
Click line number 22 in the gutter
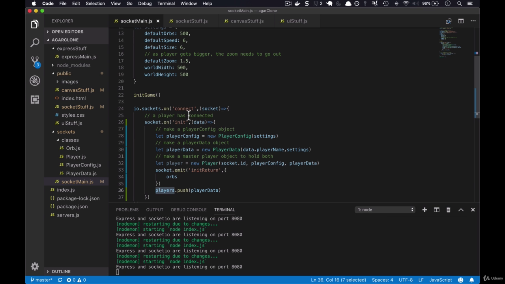pyautogui.click(x=121, y=95)
